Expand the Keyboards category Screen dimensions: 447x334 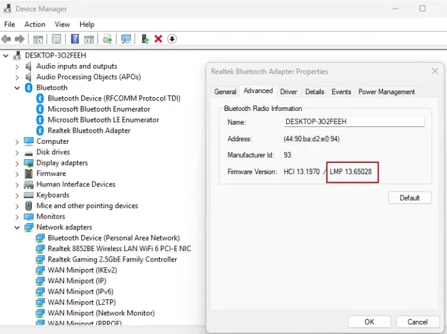pyautogui.click(x=17, y=195)
